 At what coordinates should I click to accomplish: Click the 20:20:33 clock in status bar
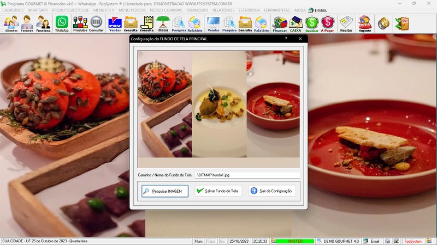260,241
